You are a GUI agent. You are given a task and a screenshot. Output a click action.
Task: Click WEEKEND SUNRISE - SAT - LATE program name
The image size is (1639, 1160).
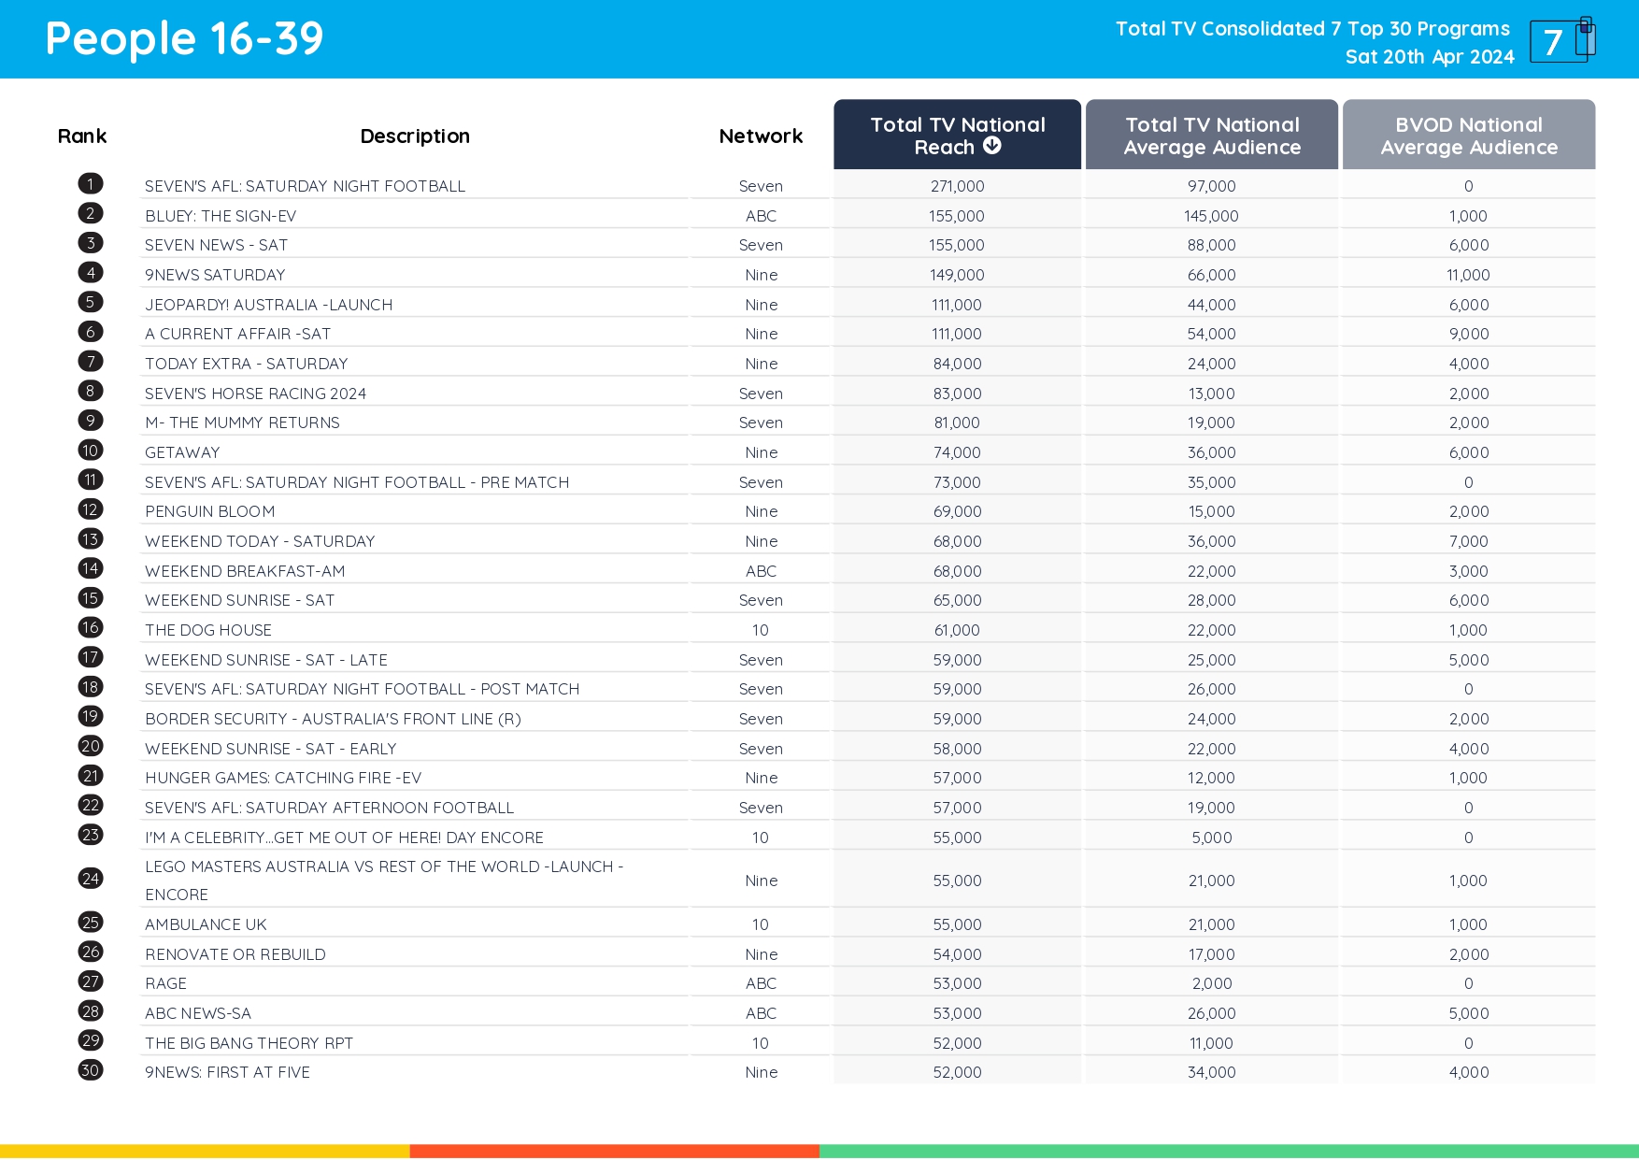266,661
